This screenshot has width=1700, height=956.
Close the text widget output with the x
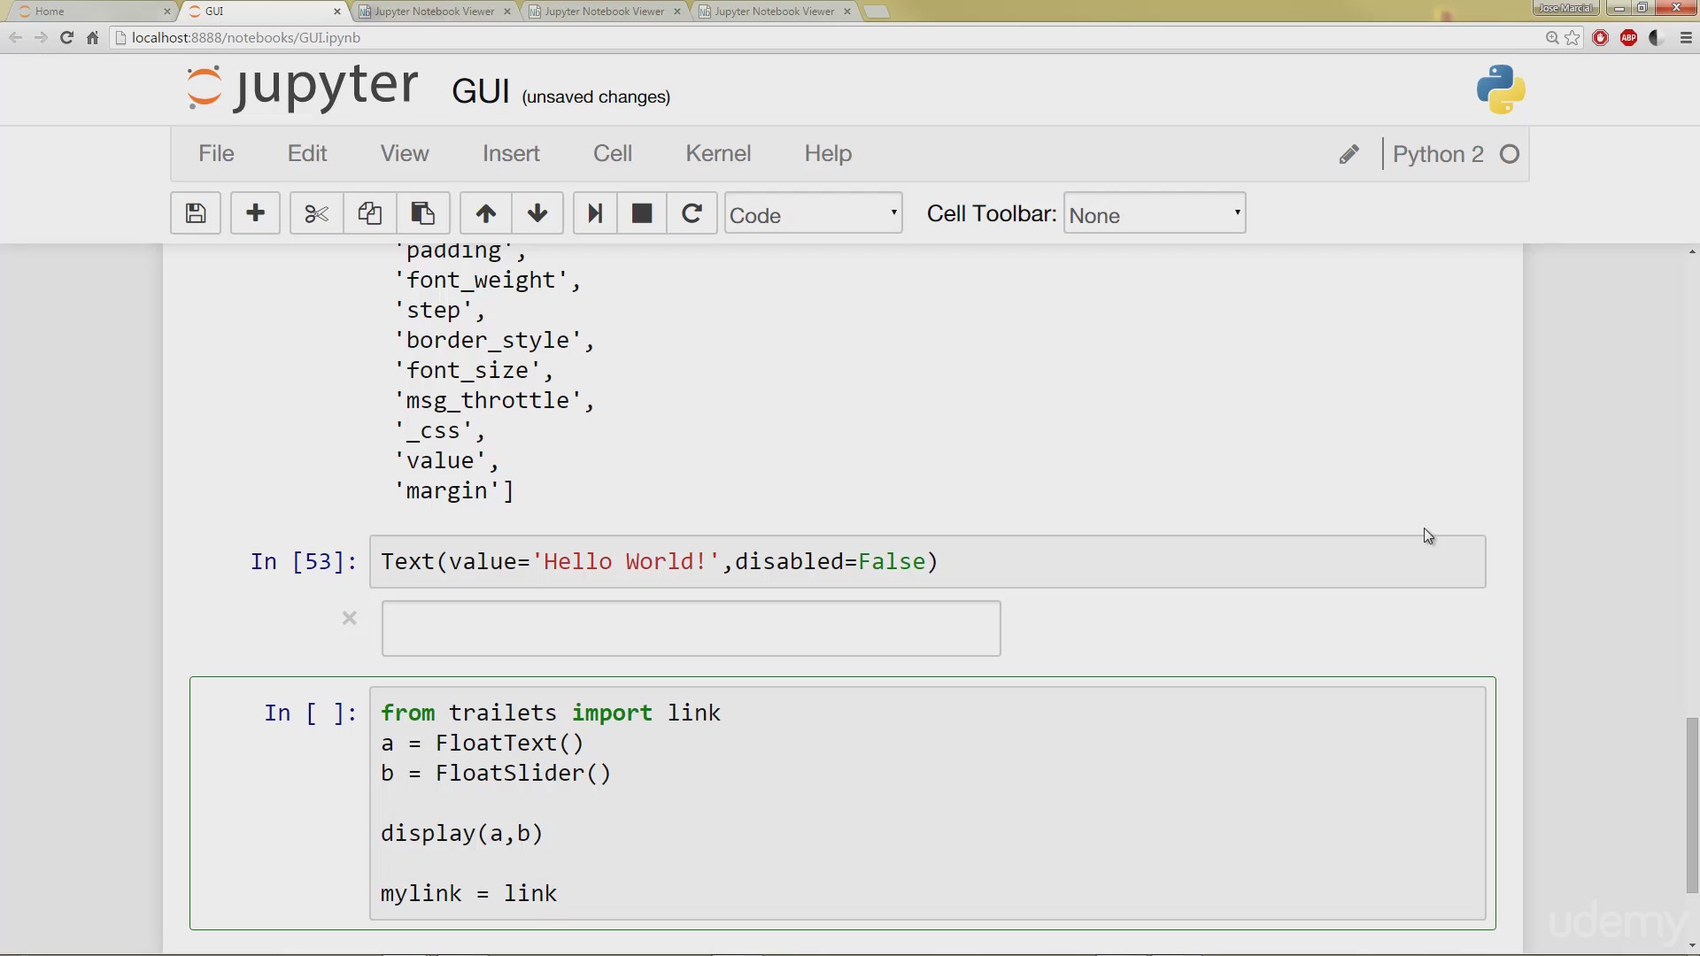click(350, 618)
